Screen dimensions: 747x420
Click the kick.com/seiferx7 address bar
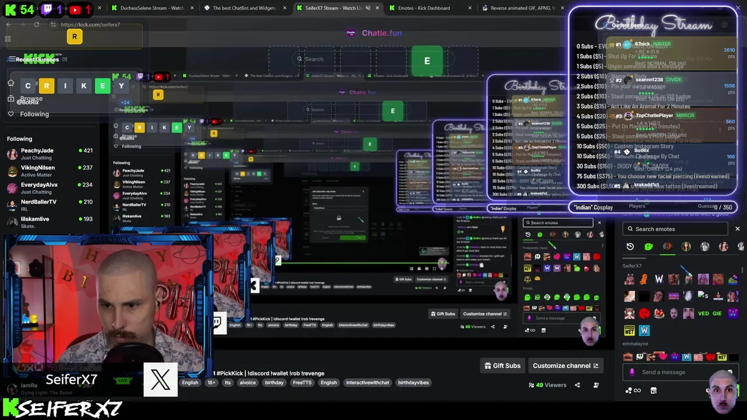pos(90,24)
